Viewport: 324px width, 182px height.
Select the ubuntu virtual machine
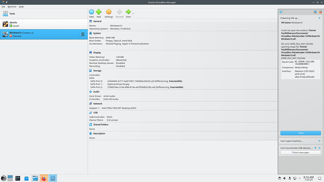coord(44,24)
